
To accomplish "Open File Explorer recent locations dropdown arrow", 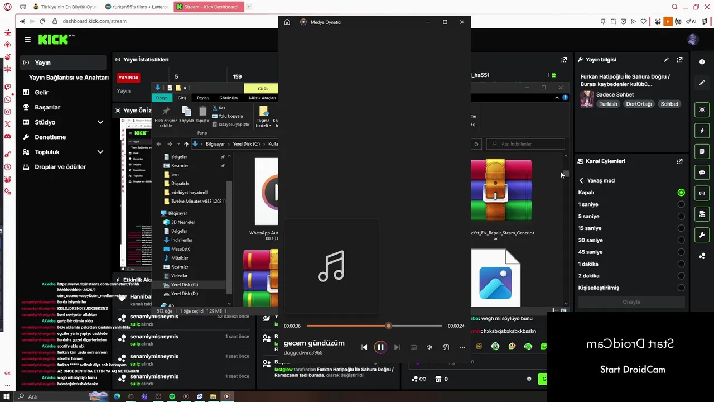I will point(178,144).
